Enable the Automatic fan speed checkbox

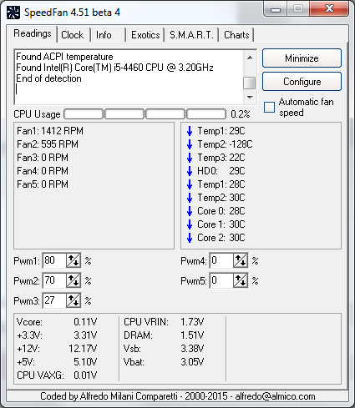(x=269, y=108)
